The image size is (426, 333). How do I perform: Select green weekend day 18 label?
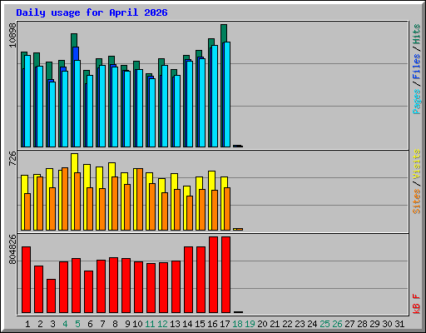pos(237,324)
